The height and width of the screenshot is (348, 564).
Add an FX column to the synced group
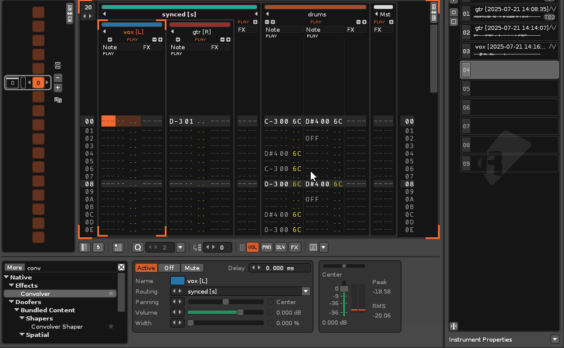(x=255, y=22)
